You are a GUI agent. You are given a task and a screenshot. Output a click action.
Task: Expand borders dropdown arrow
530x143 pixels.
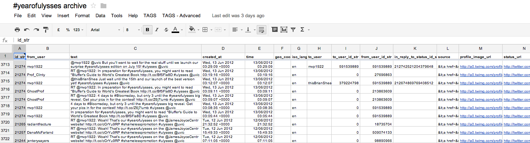(211, 30)
